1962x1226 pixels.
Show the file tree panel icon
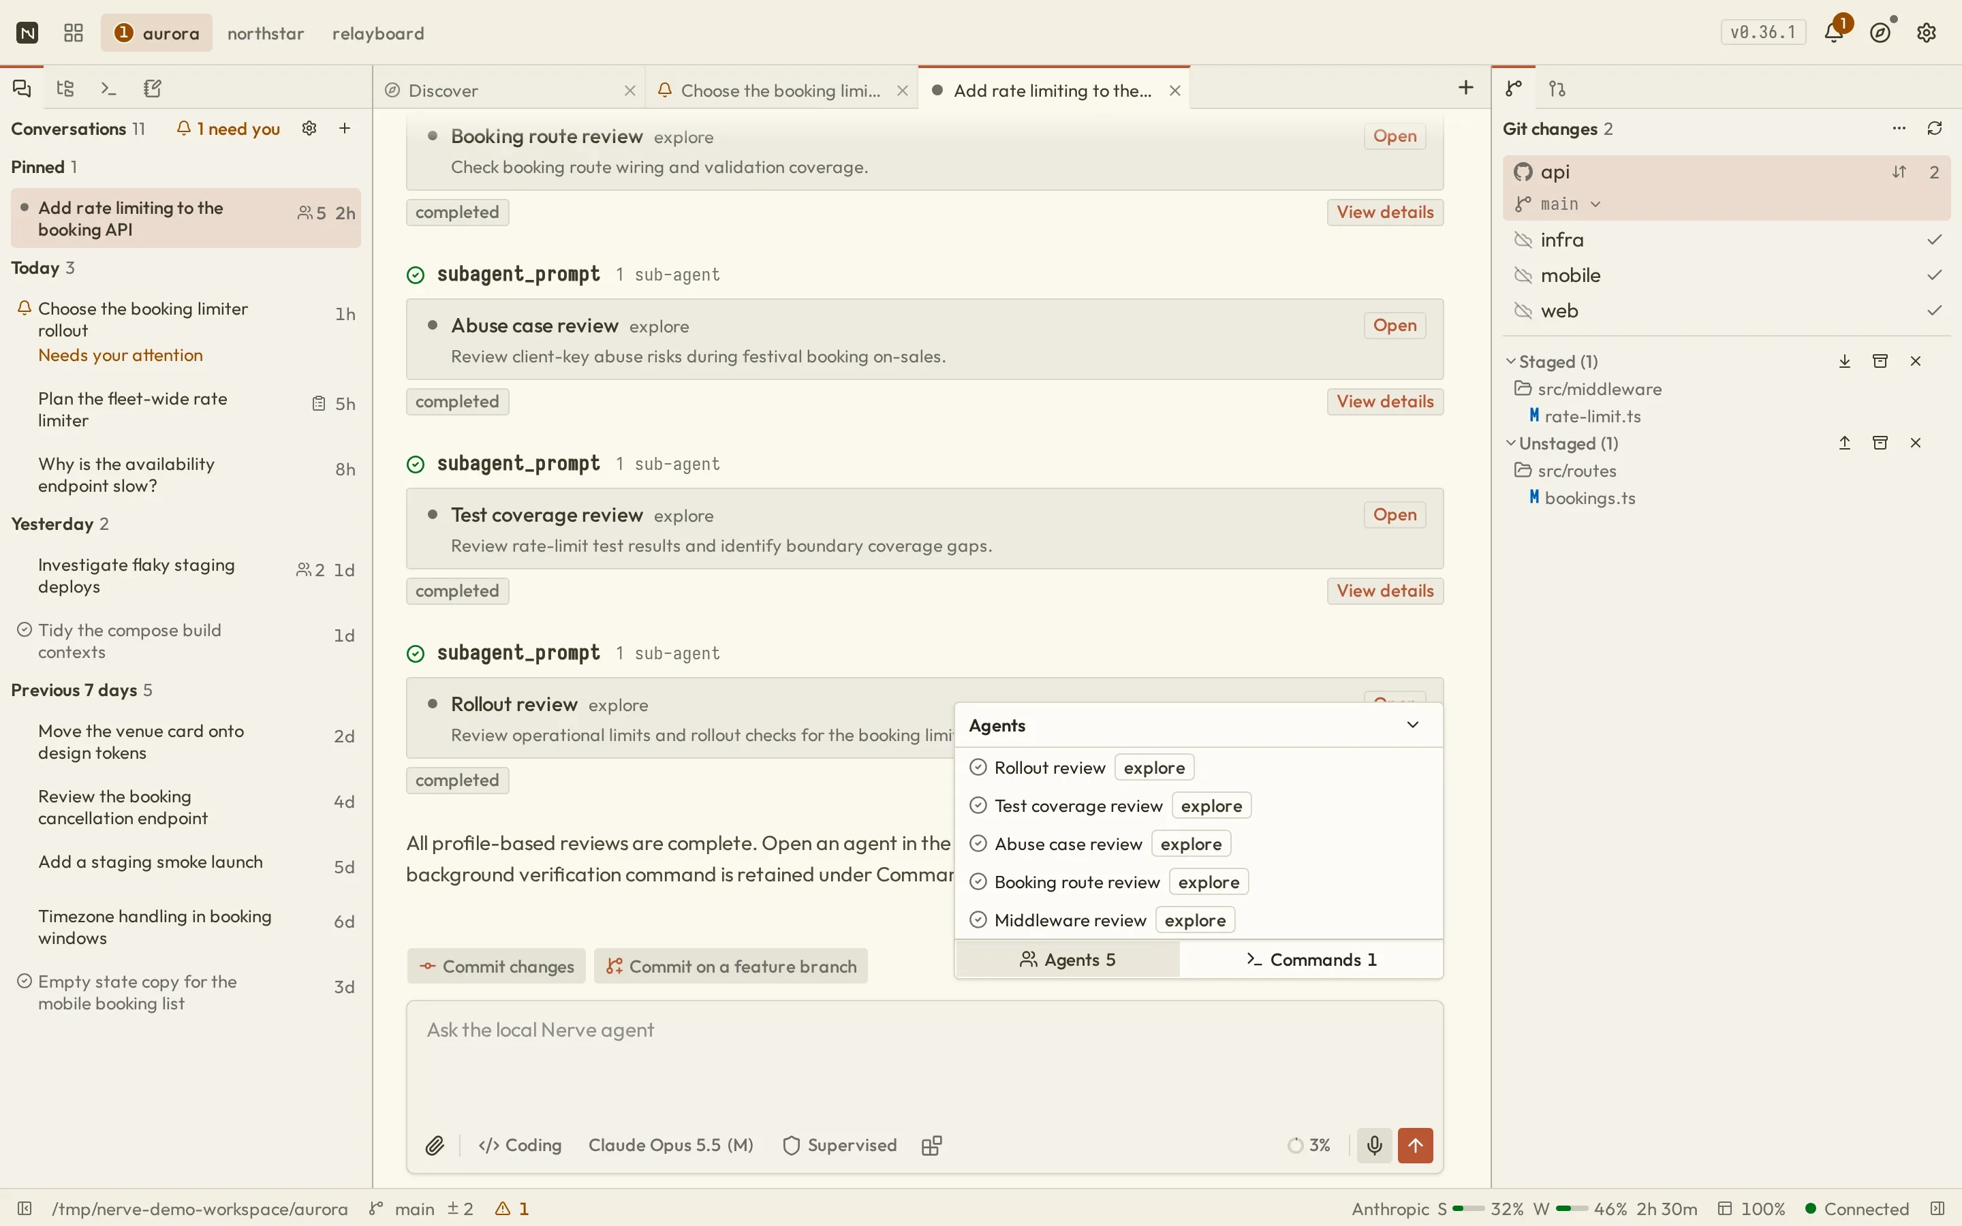(65, 89)
